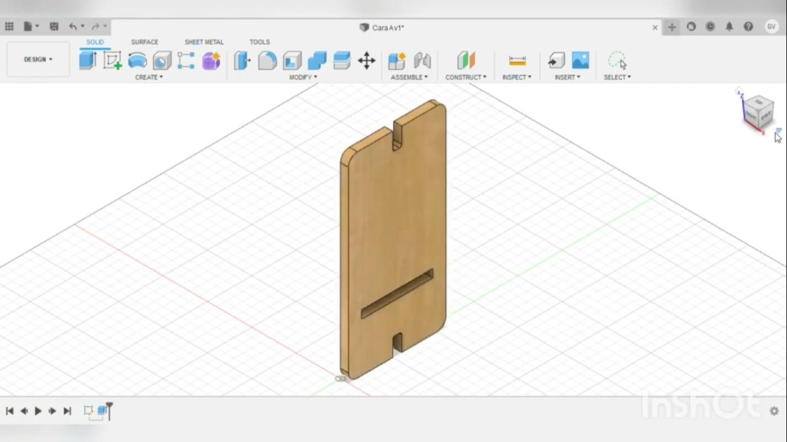This screenshot has height=442, width=787.
Task: Open the extensions icon in title bar
Action: (691, 27)
